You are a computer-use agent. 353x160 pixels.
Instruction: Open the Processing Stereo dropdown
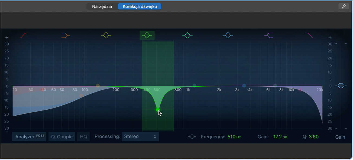point(140,136)
